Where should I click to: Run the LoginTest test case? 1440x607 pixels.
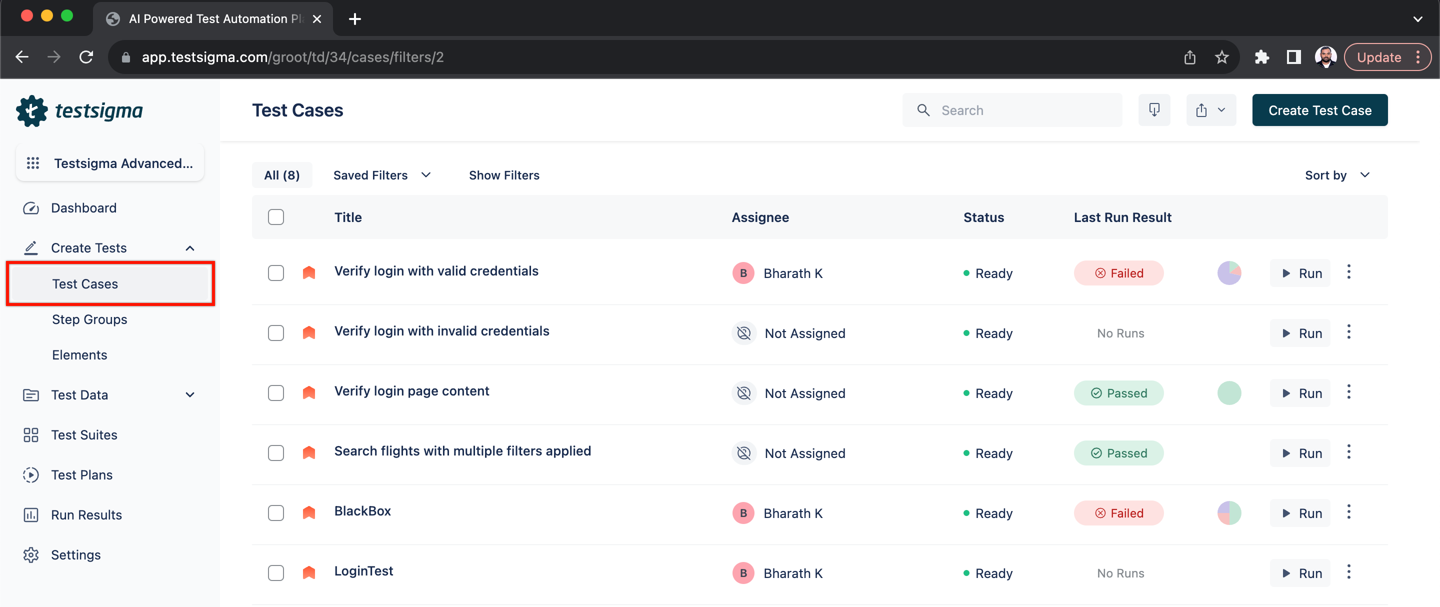click(x=1299, y=573)
